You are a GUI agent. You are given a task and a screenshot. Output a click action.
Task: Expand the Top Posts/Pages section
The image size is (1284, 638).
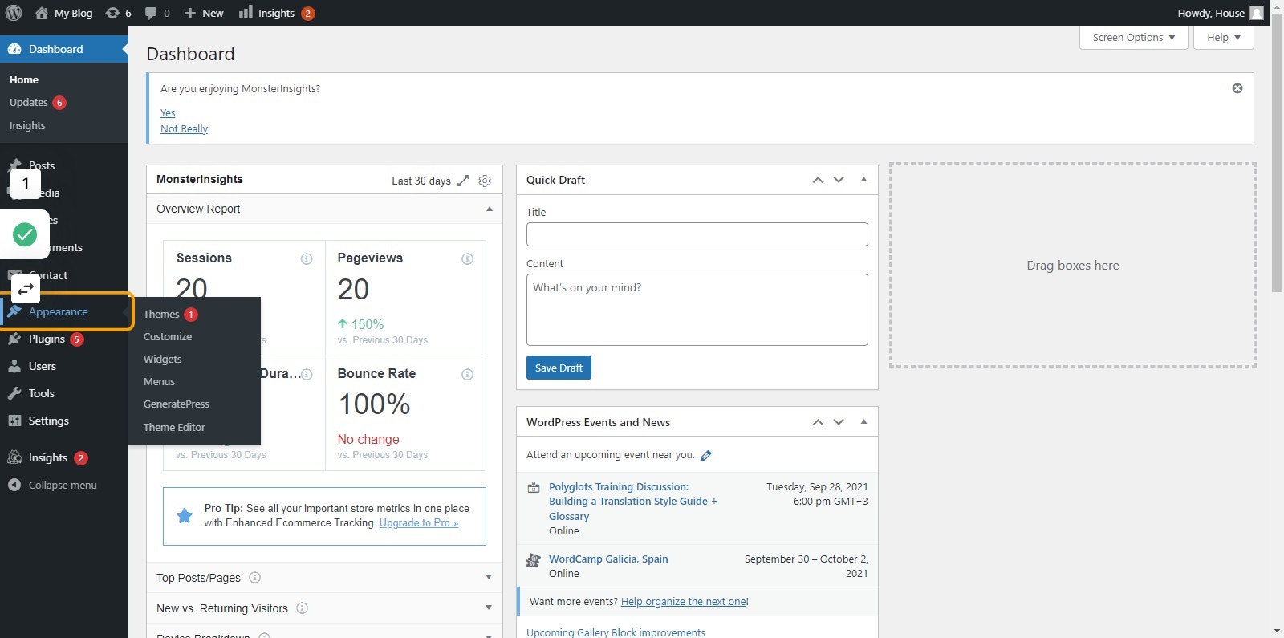(x=489, y=577)
